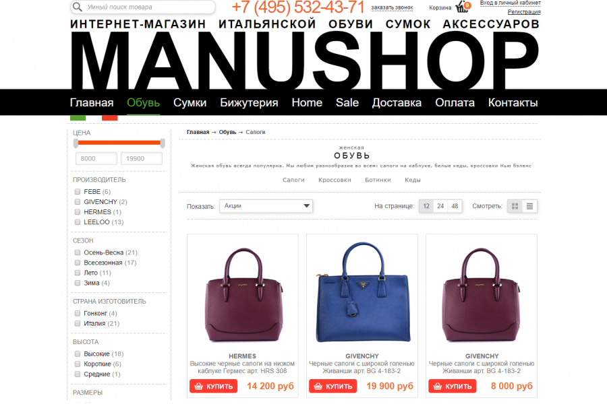Tick the Италия country checkbox
Screen dimensions: 607x404
point(78,324)
